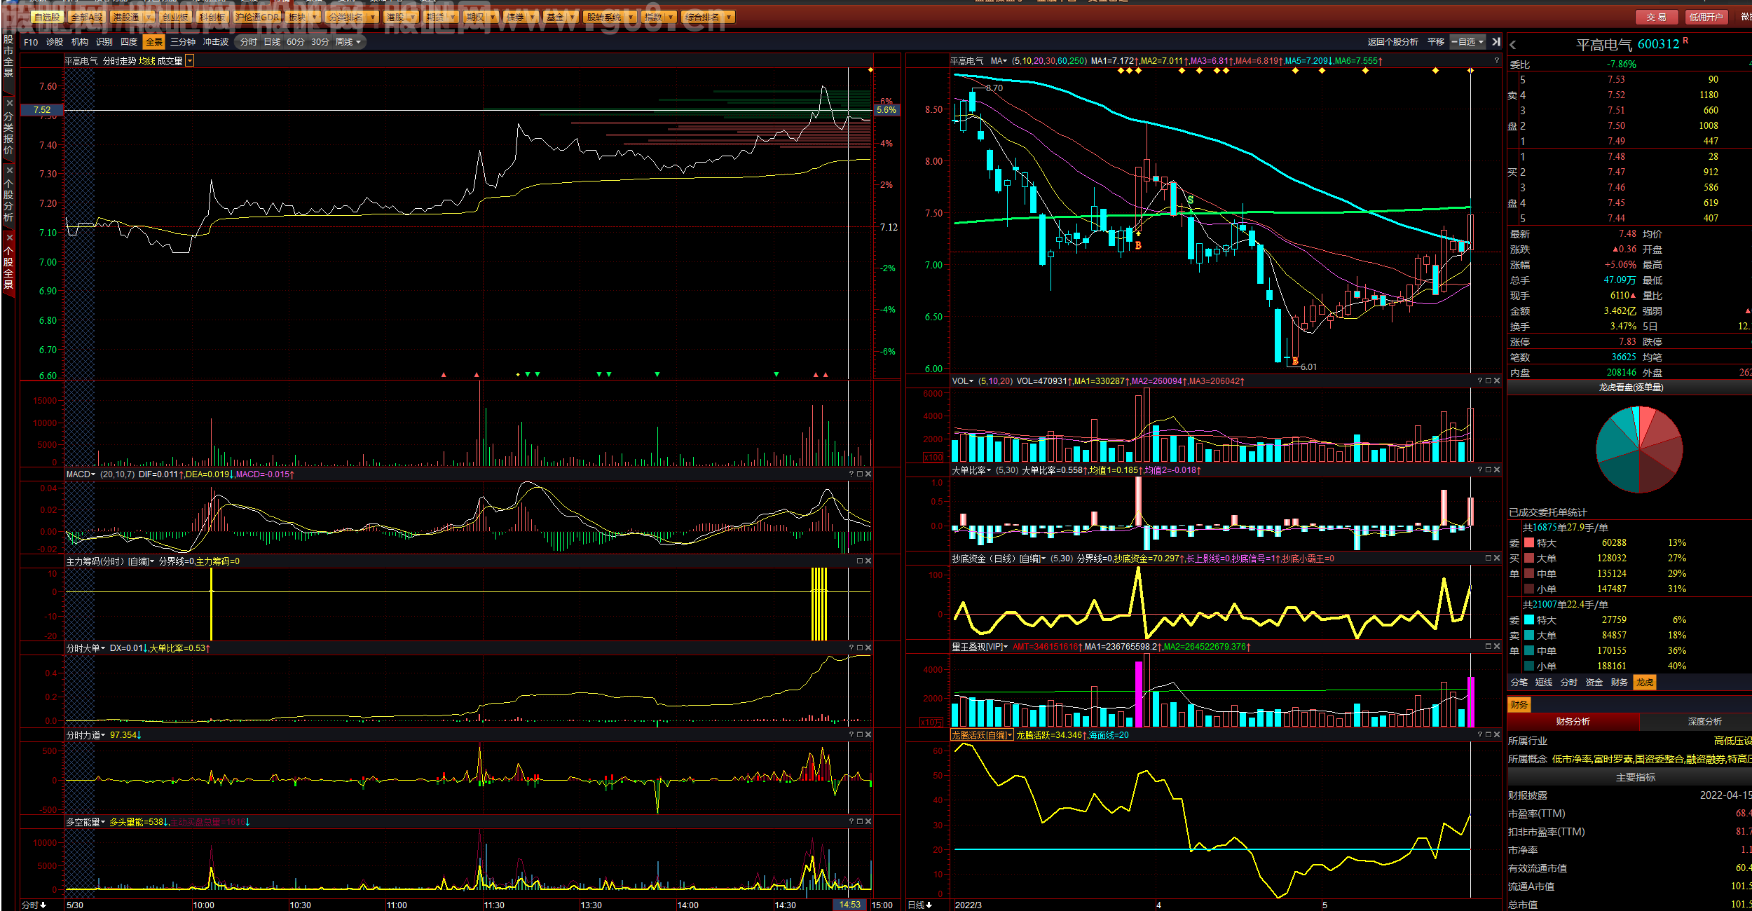Switch chart period to 60分

click(x=296, y=42)
